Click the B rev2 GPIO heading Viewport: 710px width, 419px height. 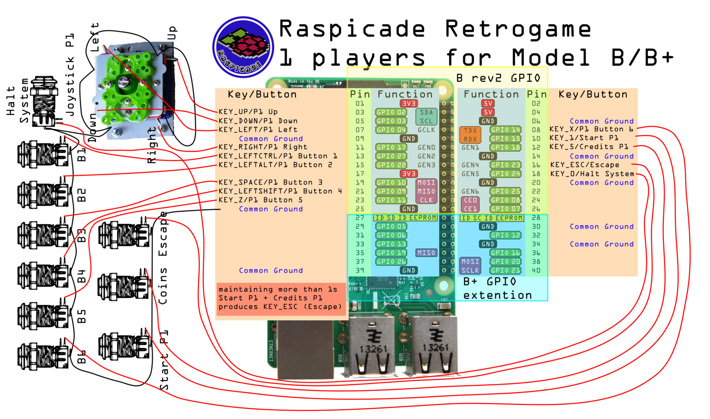pos(498,78)
